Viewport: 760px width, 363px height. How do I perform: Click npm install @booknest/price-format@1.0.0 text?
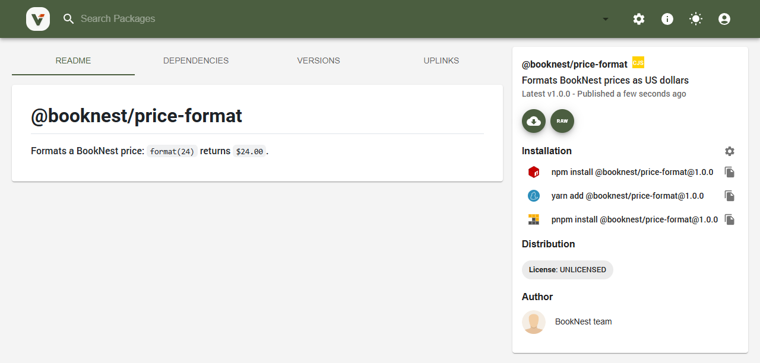point(632,172)
